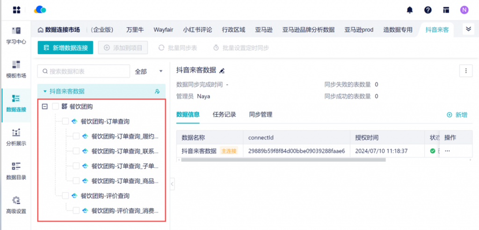Open notifications bell icon
The height and width of the screenshot is (230, 479).
pos(409,10)
